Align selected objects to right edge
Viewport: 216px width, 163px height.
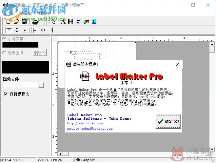pyautogui.click(x=51, y=30)
